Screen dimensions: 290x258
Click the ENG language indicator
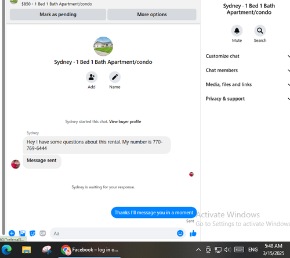(x=253, y=250)
